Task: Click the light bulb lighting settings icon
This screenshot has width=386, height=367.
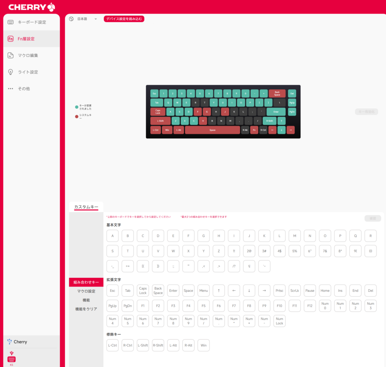Action: click(x=11, y=72)
